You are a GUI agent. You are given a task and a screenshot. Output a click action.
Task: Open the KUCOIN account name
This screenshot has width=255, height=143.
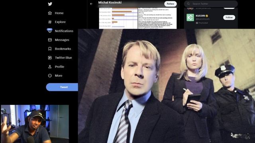click(200, 16)
